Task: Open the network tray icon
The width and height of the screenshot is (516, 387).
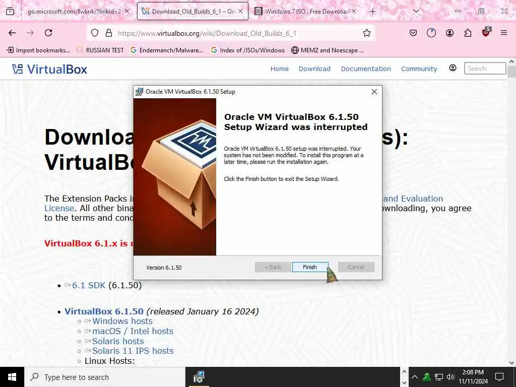Action: (439, 377)
